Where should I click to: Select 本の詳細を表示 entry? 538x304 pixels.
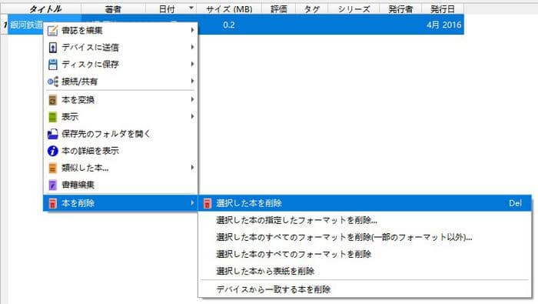(121, 151)
